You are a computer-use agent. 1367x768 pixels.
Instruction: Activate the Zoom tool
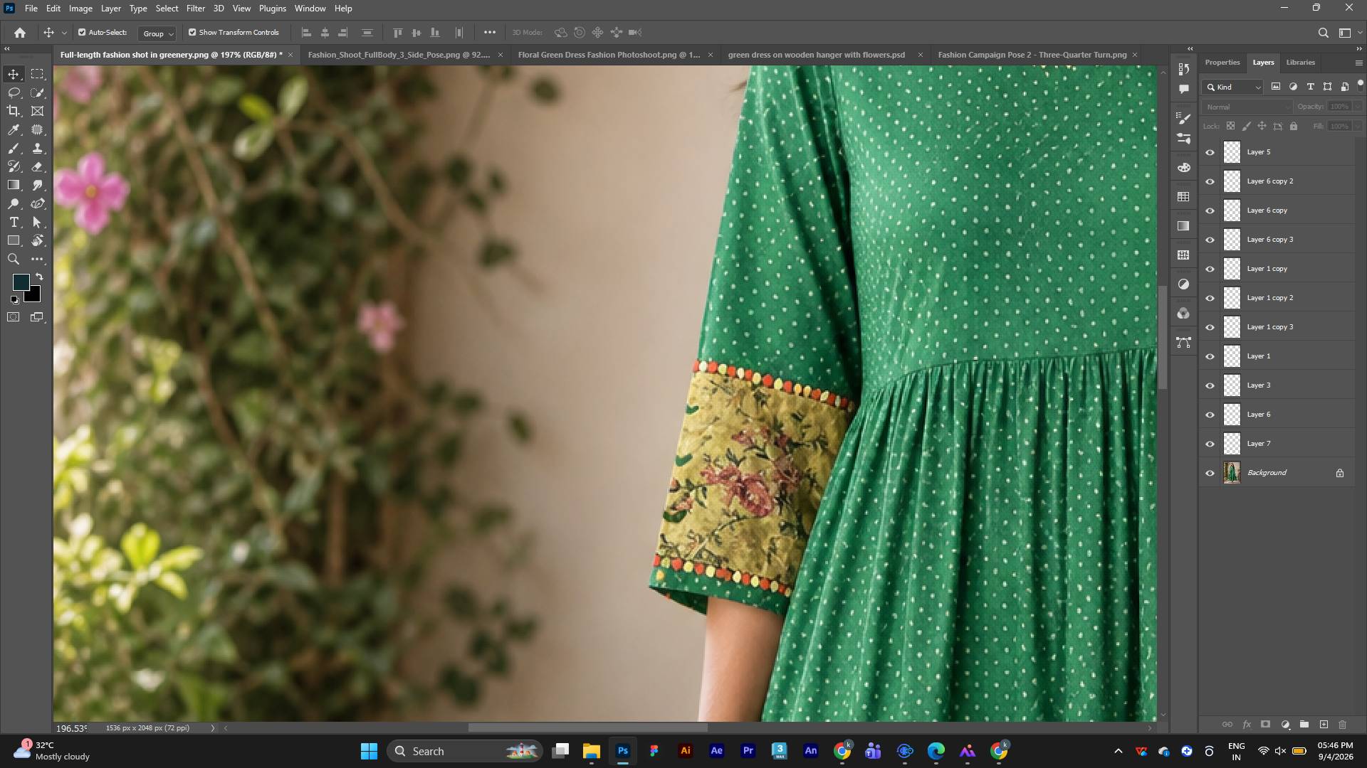point(14,260)
